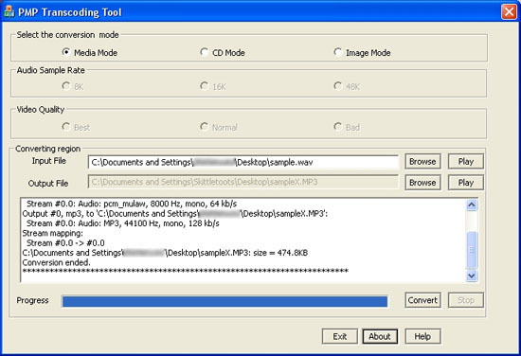The image size is (521, 356).
Task: Close the PMP Transcoding Tool window
Action: [x=509, y=12]
